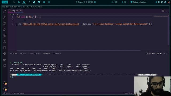Click the Grateful NEFFEX music widget
The image size is (171, 96).
point(86,2)
